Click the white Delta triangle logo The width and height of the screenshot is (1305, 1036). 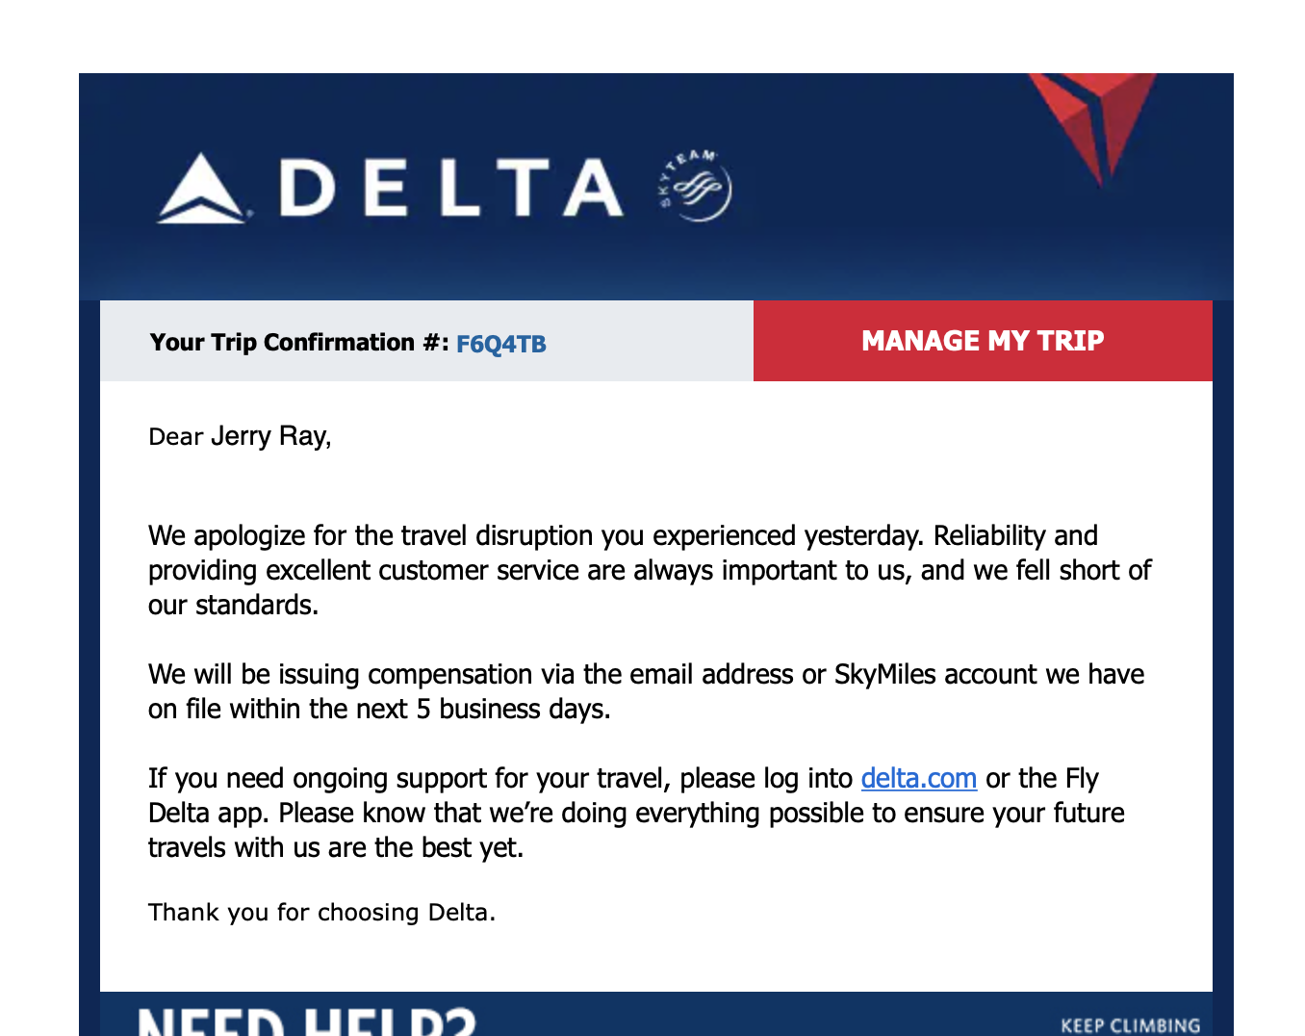[201, 190]
